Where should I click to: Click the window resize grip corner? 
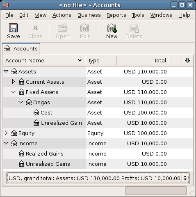pos(190,191)
